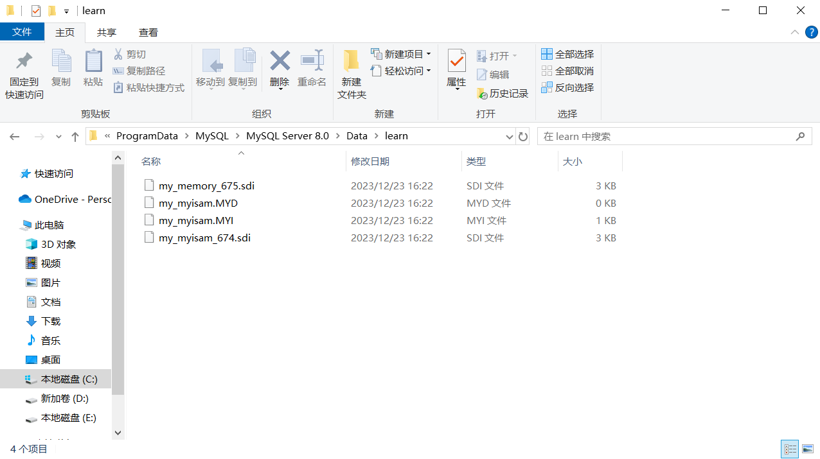Viewport: 820px width, 459px height.
Task: Switch to the 主页 ribbon tab
Action: coord(65,32)
